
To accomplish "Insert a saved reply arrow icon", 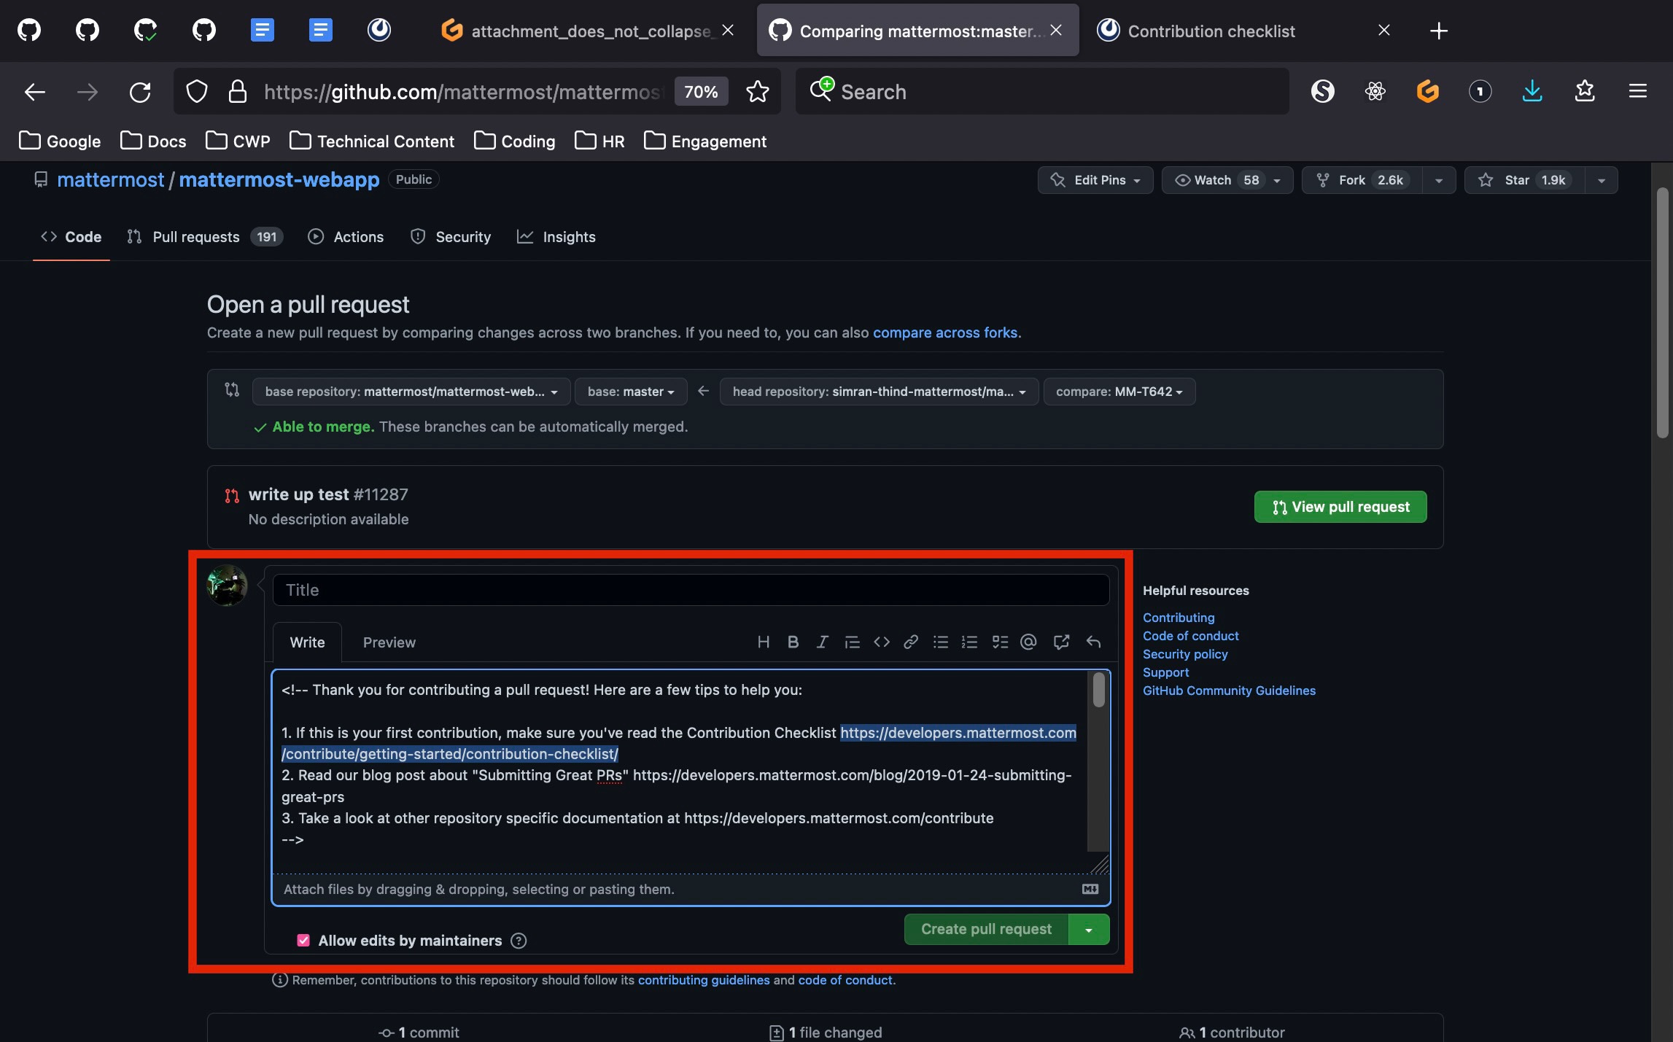I will tap(1092, 642).
